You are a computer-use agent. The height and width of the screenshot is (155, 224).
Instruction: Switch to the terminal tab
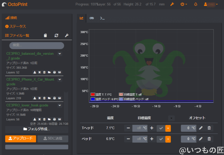[102, 18]
